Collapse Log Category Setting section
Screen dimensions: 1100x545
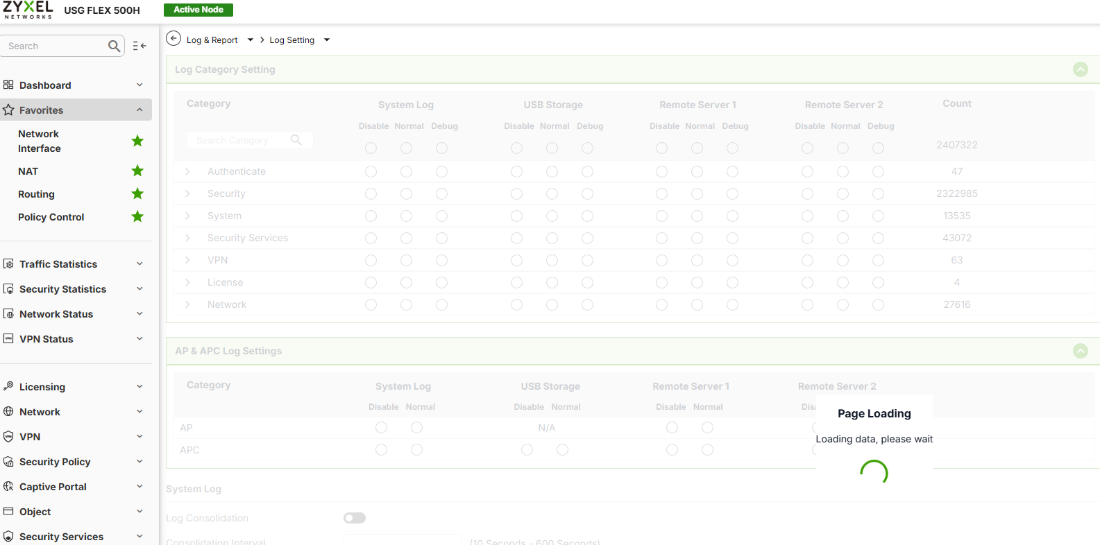1081,69
